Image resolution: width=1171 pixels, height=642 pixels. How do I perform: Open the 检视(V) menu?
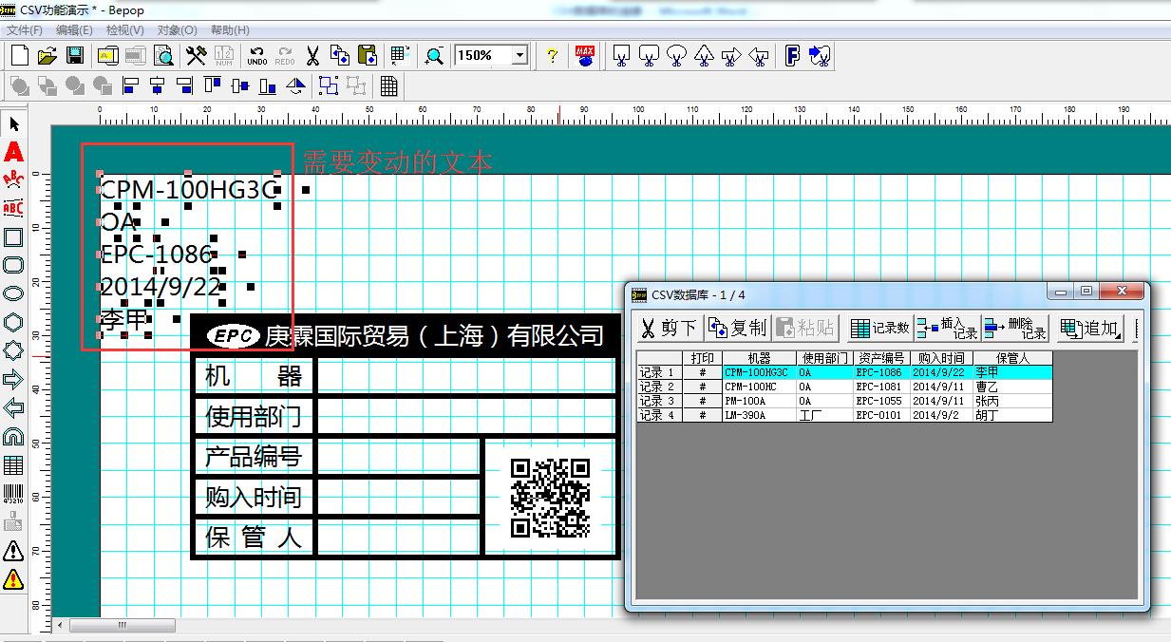(125, 30)
